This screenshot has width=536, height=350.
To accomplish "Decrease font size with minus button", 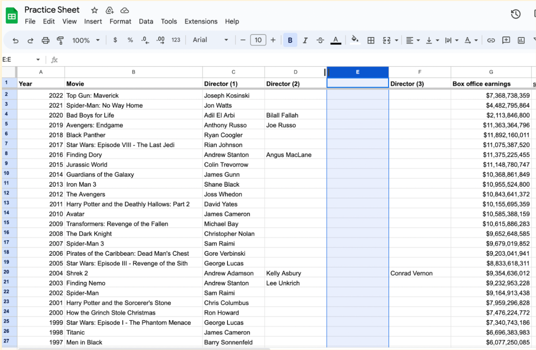I will coord(243,40).
